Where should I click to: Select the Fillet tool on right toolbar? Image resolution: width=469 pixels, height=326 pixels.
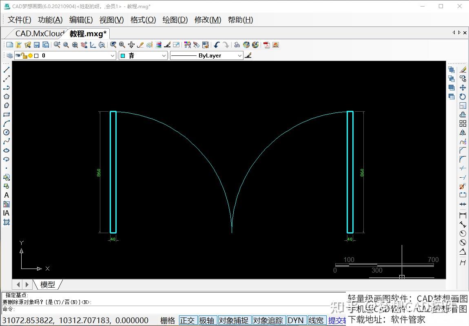pos(463,159)
